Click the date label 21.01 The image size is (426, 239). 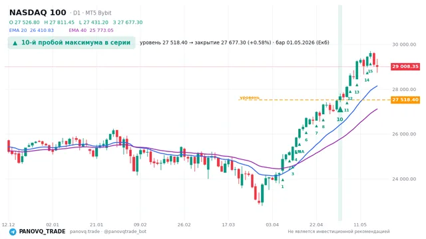(x=97, y=224)
